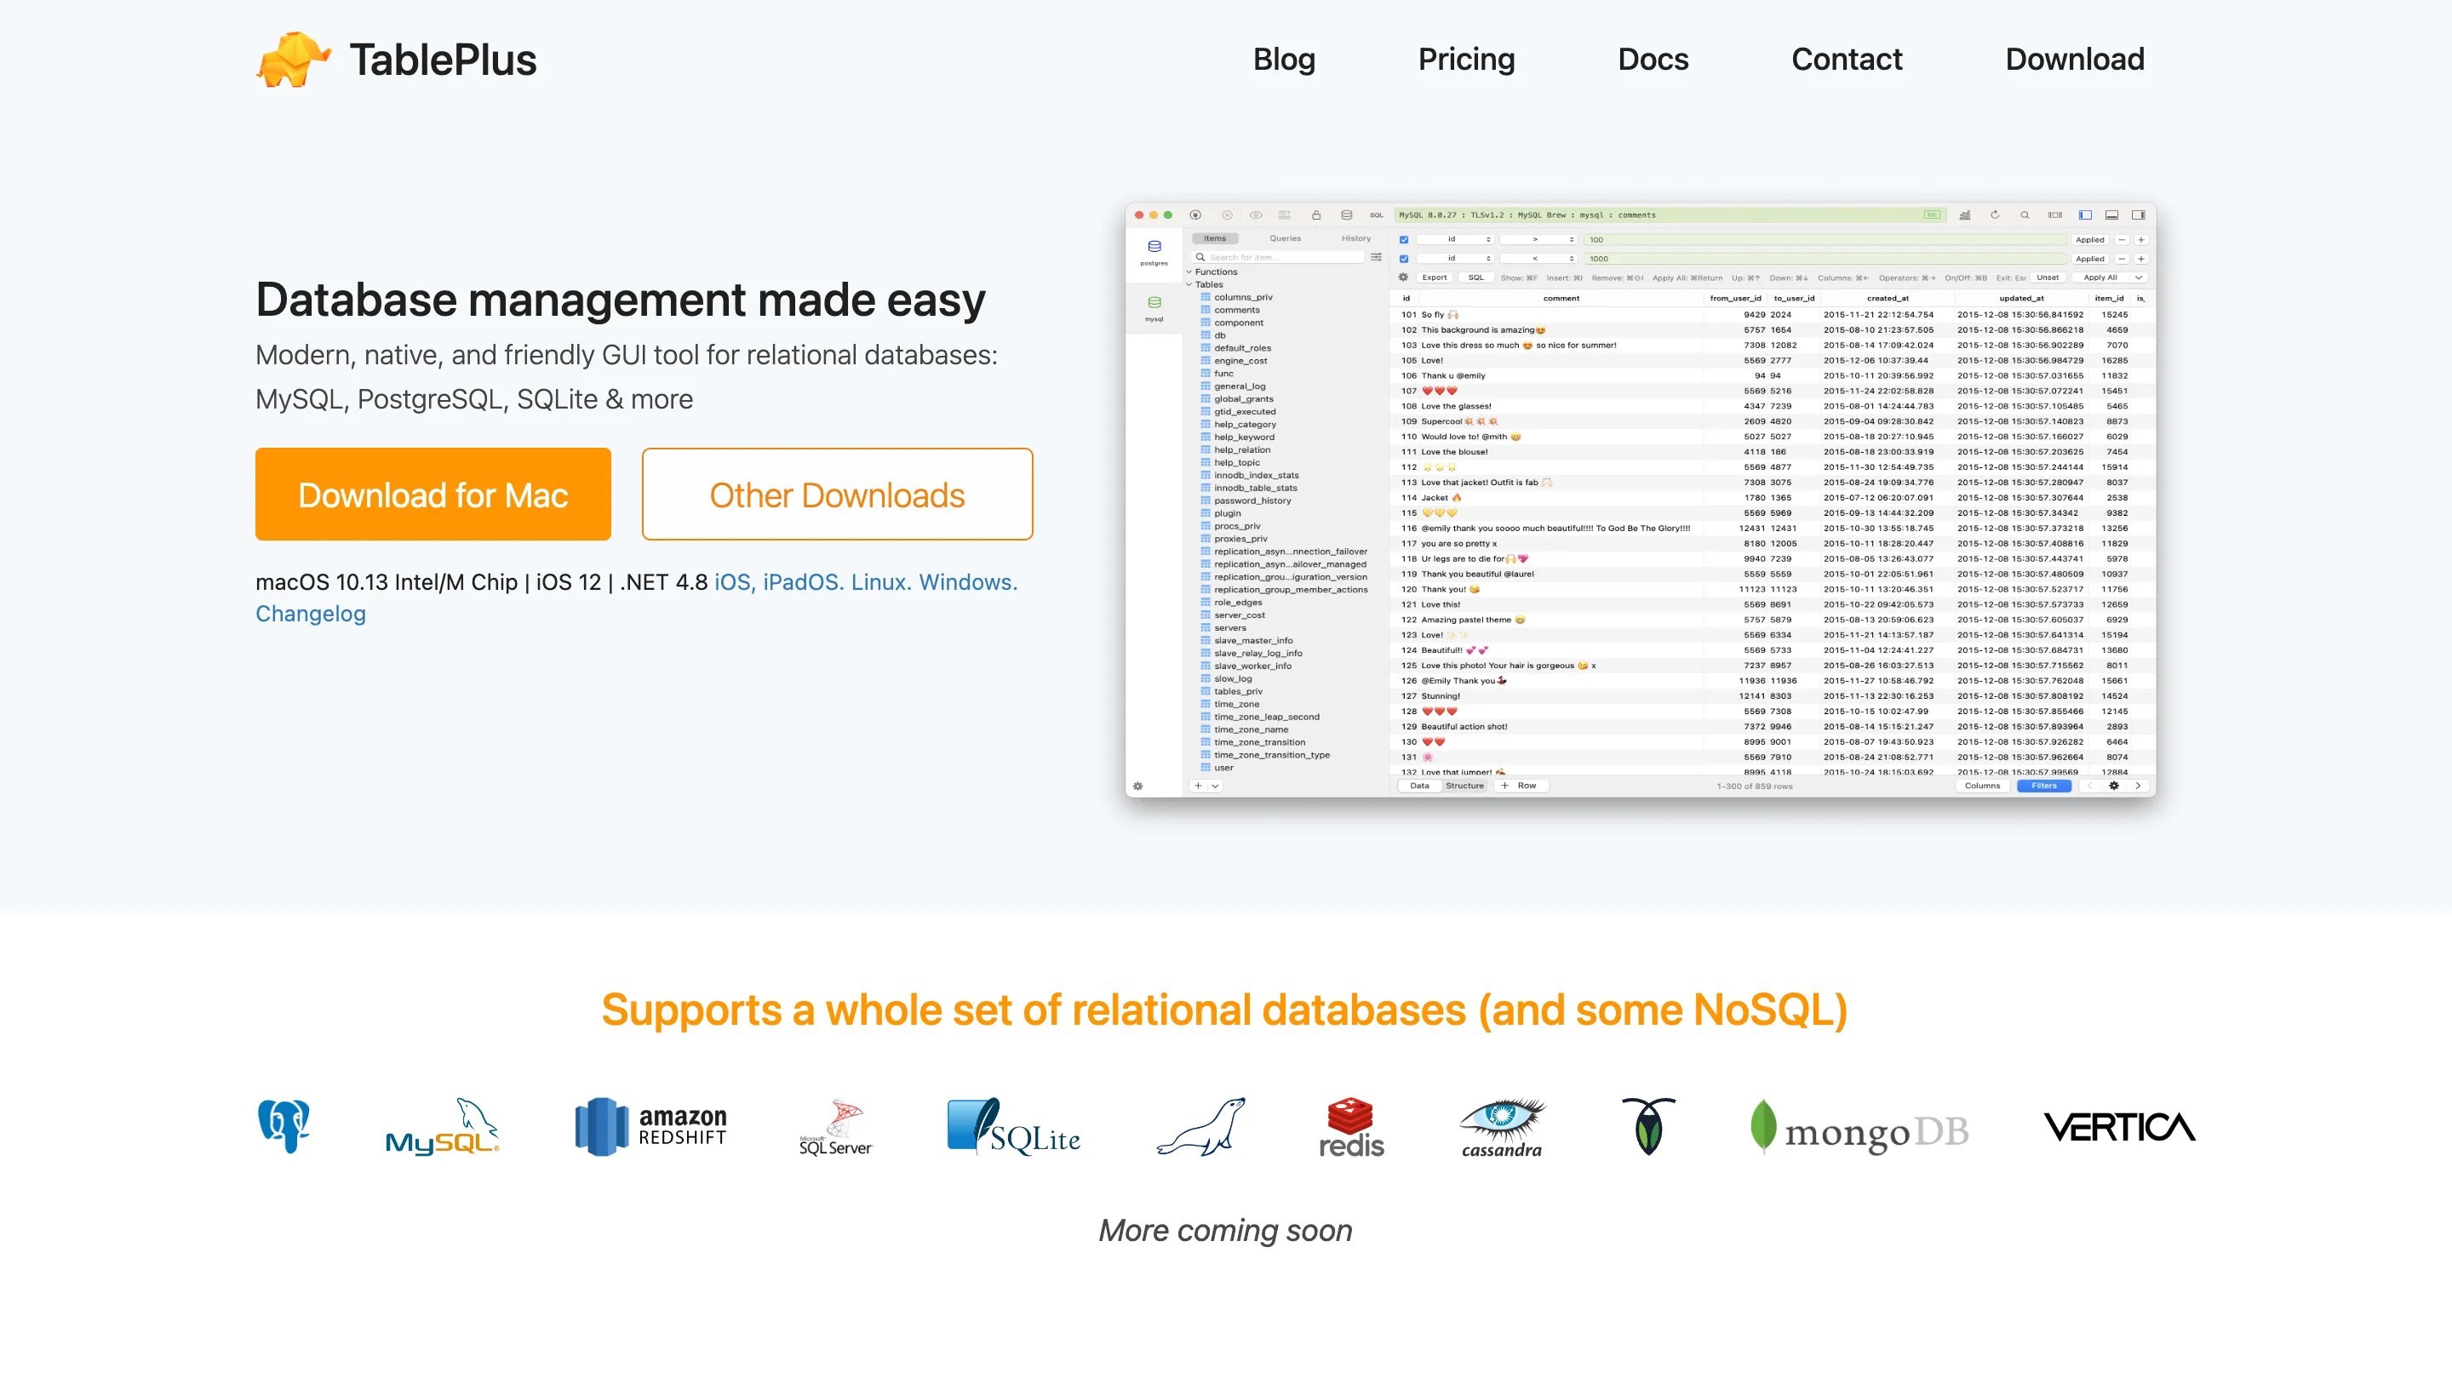The image size is (2452, 1384).
Task: Open the '<' operator dropdown
Action: [1538, 259]
